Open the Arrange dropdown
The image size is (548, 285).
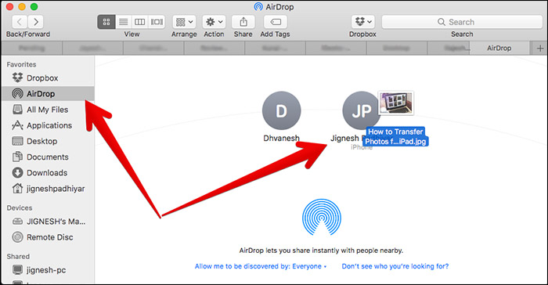[x=184, y=22]
